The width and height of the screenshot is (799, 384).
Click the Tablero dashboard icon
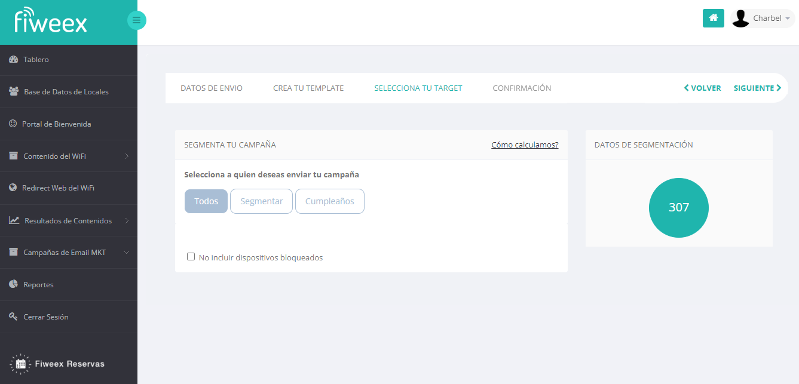[13, 60]
